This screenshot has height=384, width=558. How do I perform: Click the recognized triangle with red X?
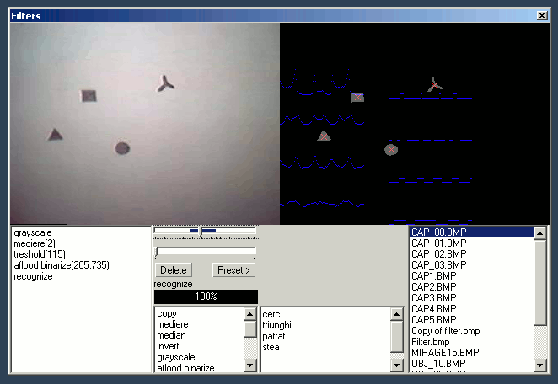pyautogui.click(x=324, y=136)
